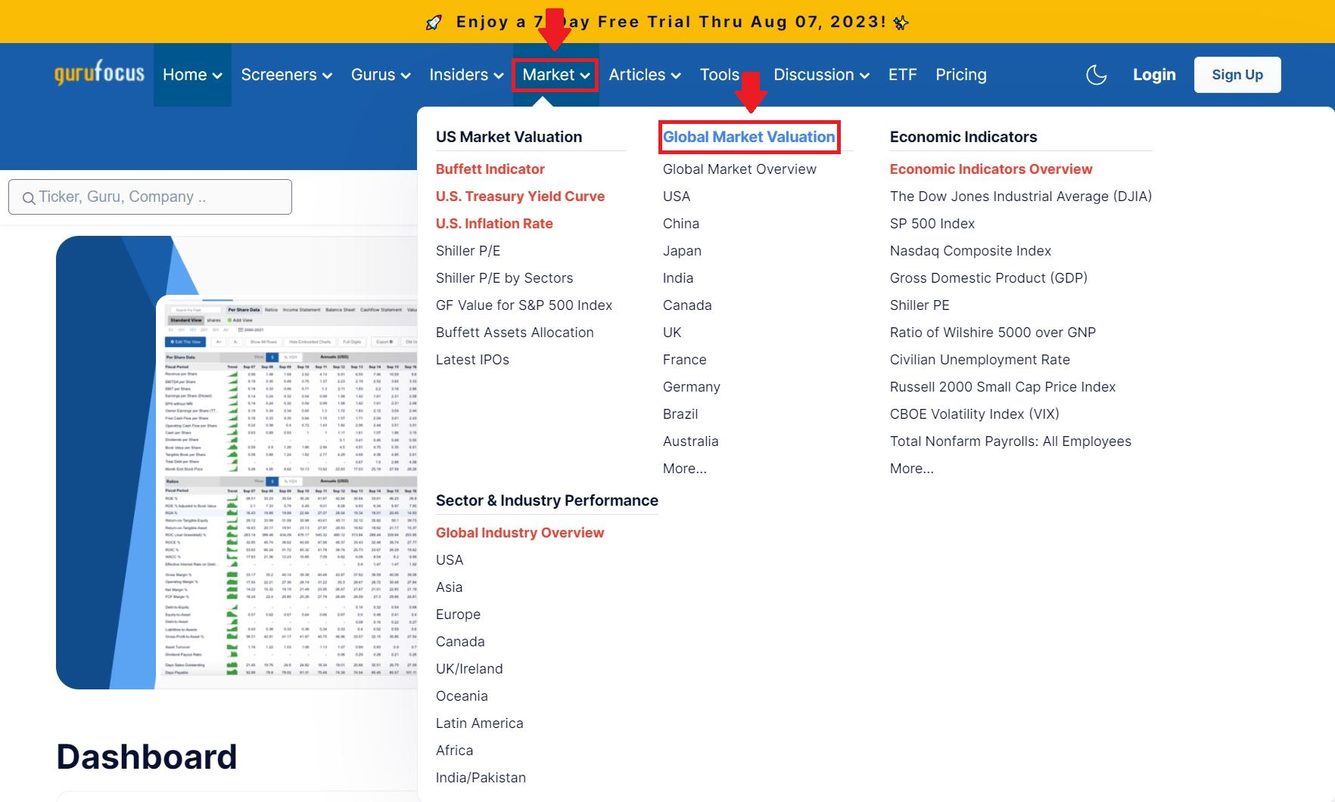Select Japan market valuation

pyautogui.click(x=682, y=251)
